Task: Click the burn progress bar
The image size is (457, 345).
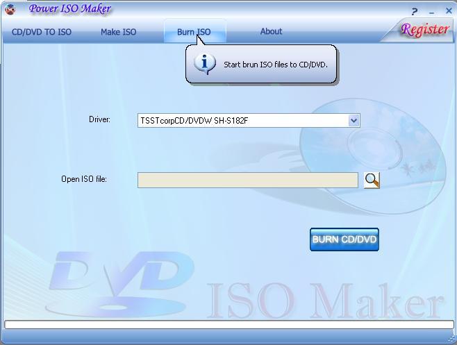Action: click(229, 325)
